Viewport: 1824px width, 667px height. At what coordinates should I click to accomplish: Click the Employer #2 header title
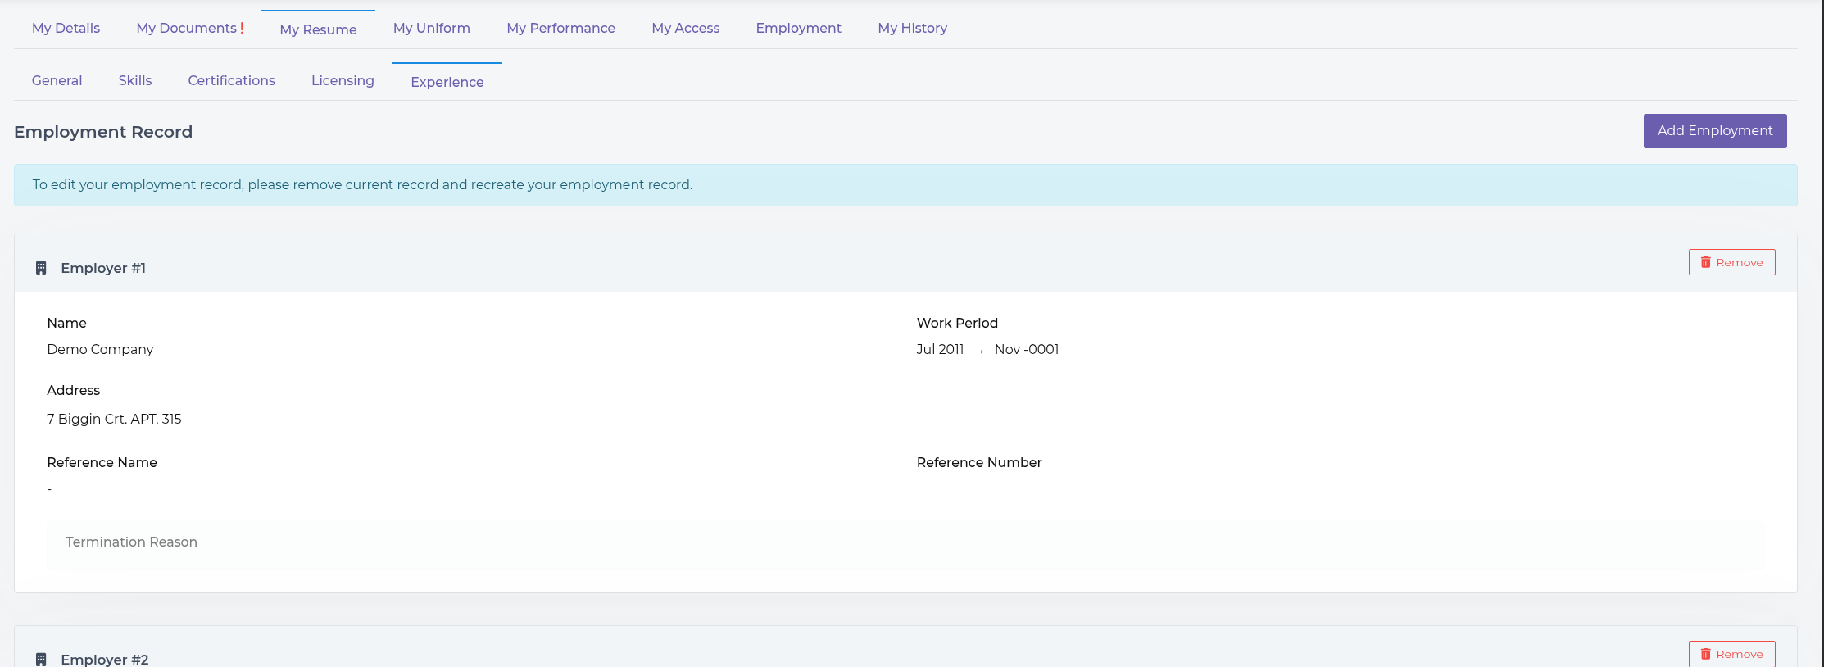(105, 660)
